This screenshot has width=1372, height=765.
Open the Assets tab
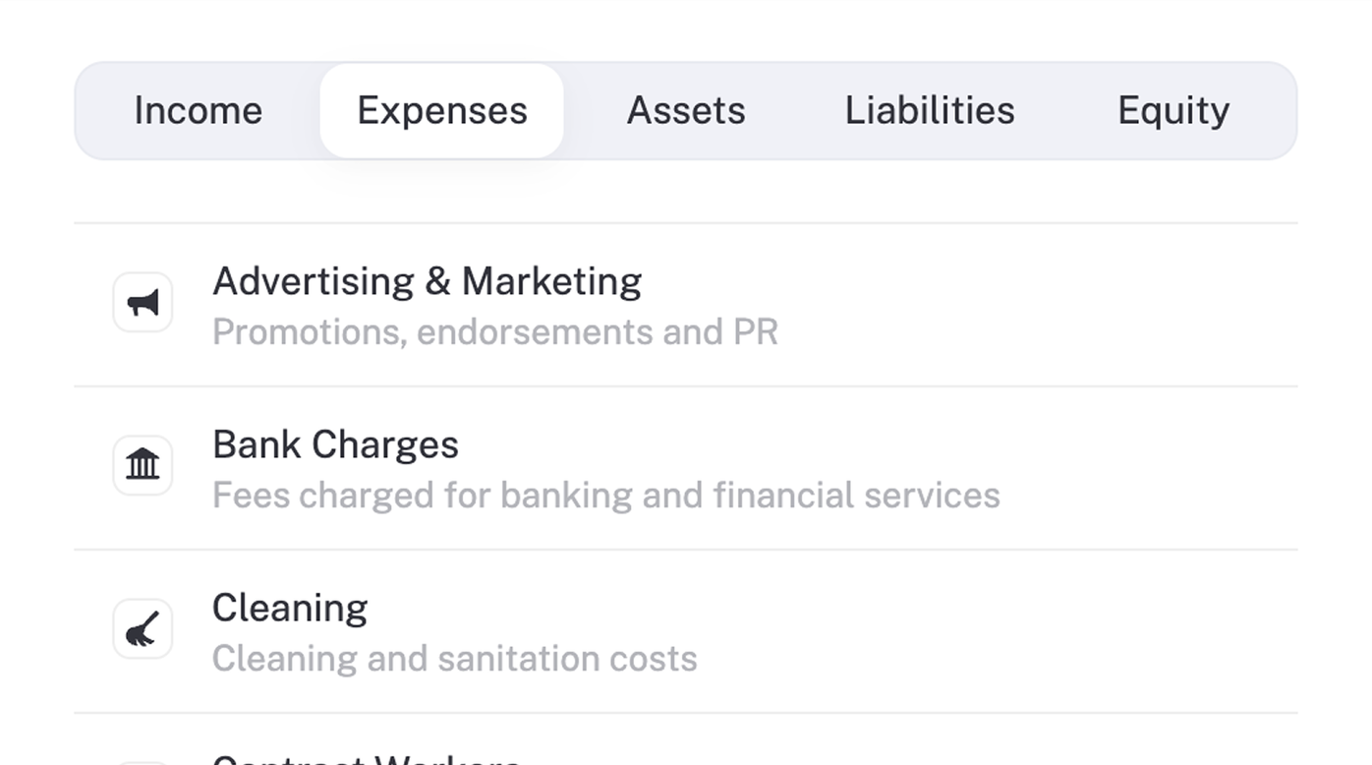point(686,111)
